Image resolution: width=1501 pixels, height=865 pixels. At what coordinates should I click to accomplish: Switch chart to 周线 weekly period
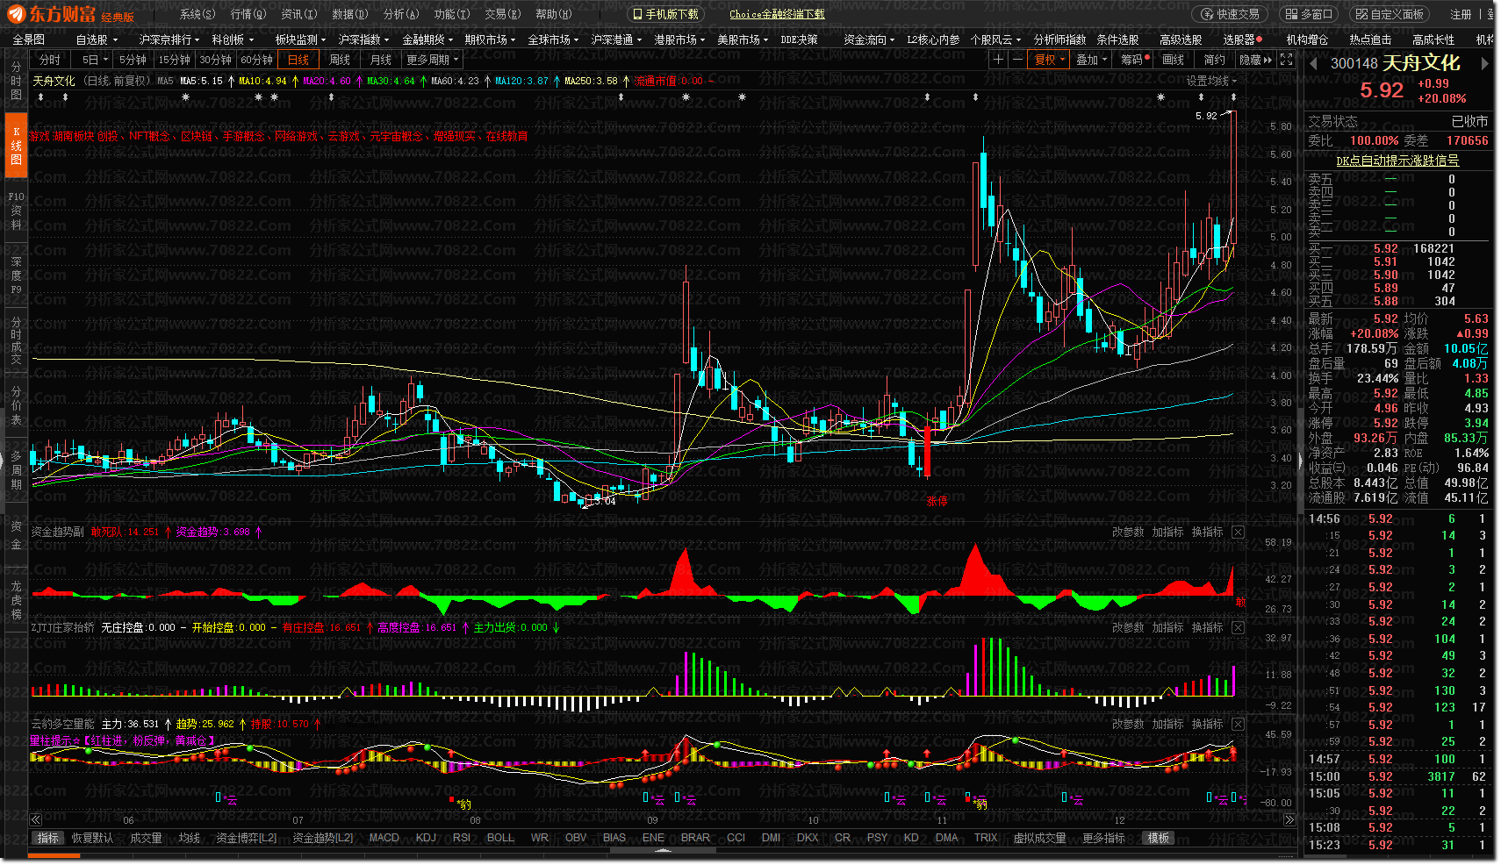pos(340,60)
